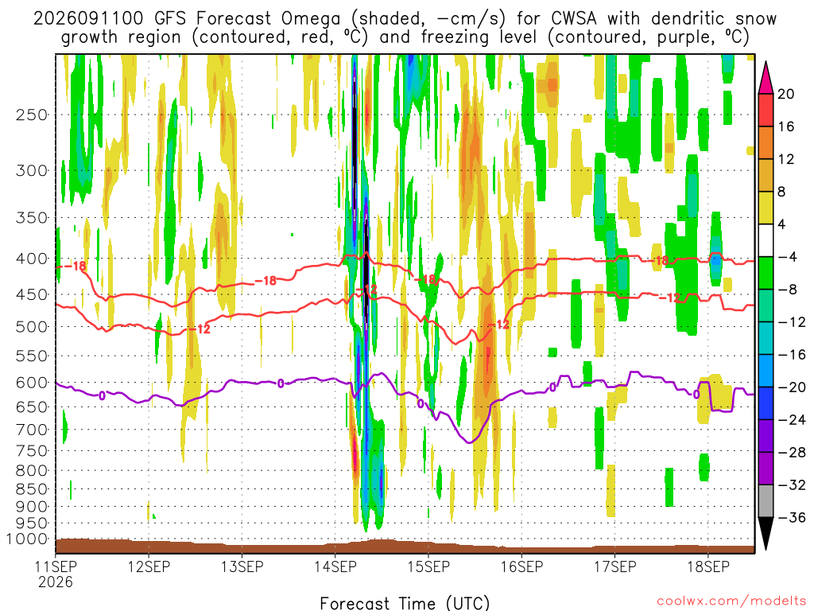Click the 18SEP time axis label
The width and height of the screenshot is (814, 611).
tap(708, 566)
